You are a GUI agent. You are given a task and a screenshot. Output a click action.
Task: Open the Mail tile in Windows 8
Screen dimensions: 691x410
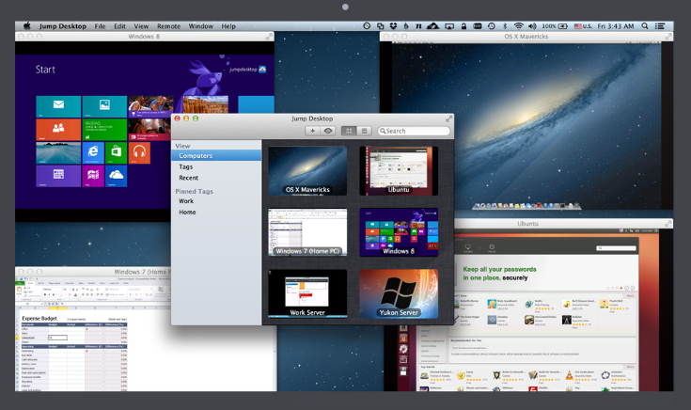coord(58,106)
